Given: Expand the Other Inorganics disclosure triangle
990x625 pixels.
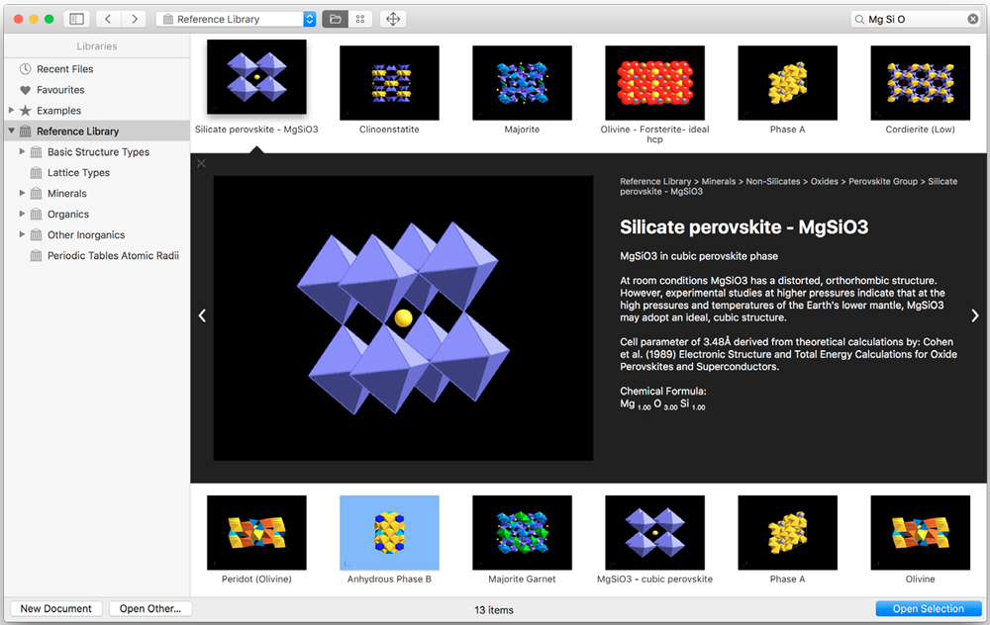Looking at the screenshot, I should tap(22, 234).
